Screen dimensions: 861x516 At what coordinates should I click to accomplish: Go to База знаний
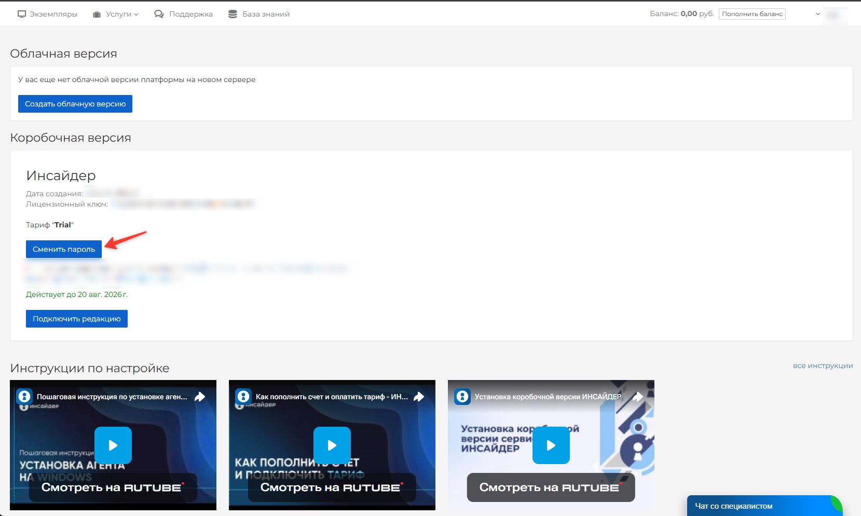(x=259, y=14)
